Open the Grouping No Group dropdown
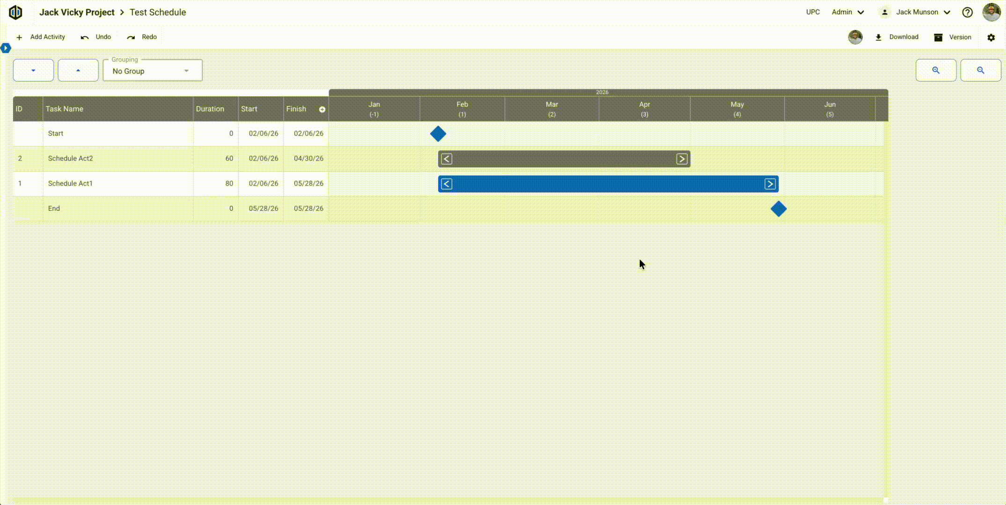The image size is (1006, 505). coord(153,71)
